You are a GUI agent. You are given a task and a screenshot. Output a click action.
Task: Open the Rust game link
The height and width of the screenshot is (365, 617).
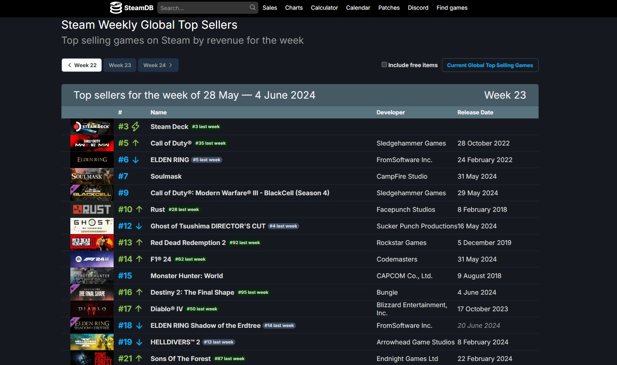[x=158, y=209]
